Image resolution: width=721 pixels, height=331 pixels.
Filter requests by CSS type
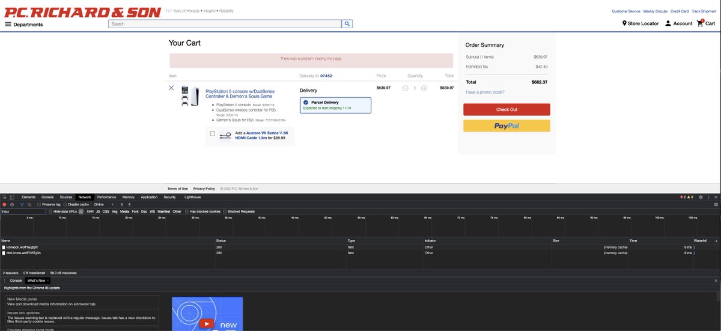(106, 212)
